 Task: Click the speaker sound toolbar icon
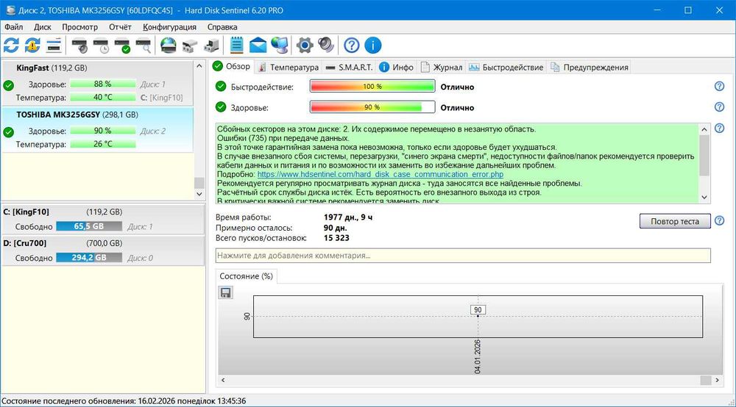326,46
